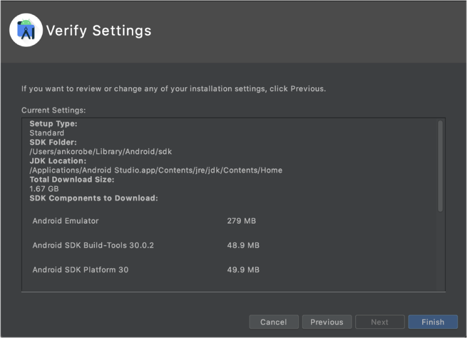Cancel the setup wizard

coord(274,322)
